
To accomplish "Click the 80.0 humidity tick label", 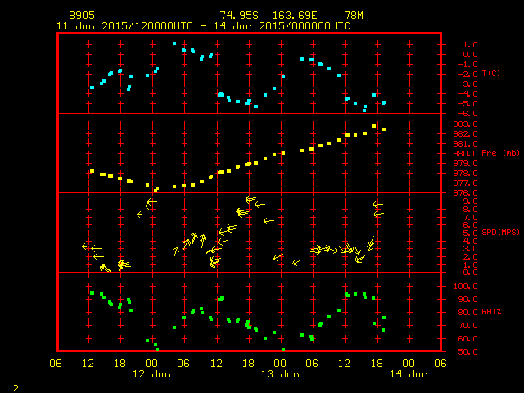I will (x=468, y=313).
